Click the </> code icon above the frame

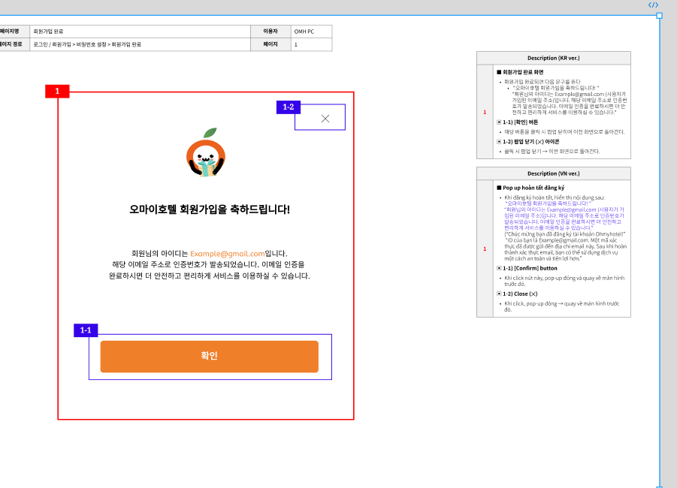coord(653,5)
